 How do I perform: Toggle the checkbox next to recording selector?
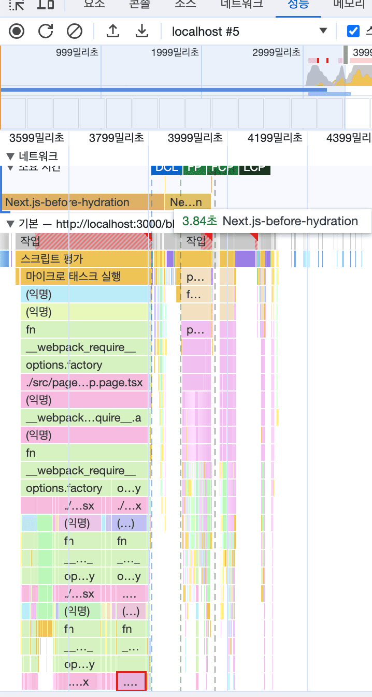pos(353,31)
